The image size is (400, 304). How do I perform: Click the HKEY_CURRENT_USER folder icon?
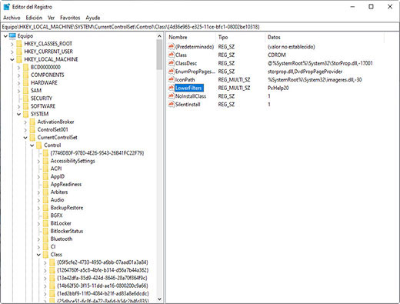(x=19, y=52)
